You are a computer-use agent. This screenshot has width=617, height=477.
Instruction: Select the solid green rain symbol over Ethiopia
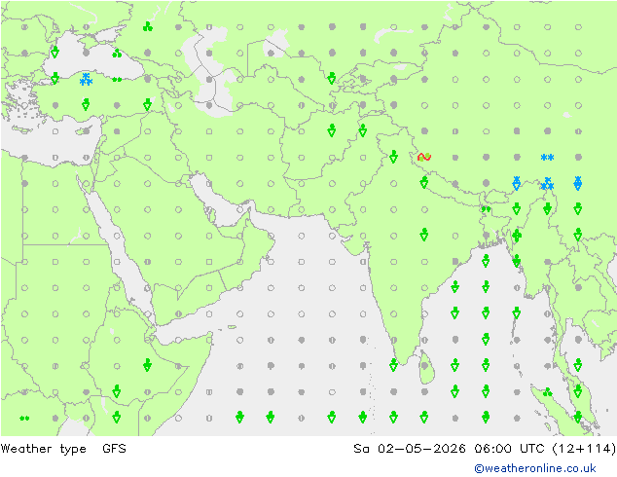point(148,365)
